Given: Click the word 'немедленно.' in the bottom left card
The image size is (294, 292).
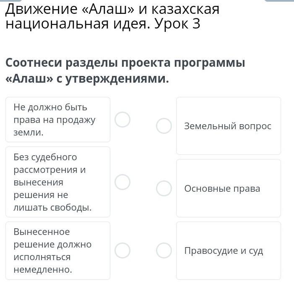Looking at the screenshot, I should click(x=43, y=270).
